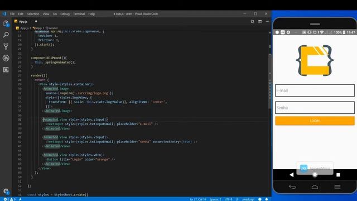The image size is (357, 201).
Task: Click the View style container line
Action: point(66,84)
